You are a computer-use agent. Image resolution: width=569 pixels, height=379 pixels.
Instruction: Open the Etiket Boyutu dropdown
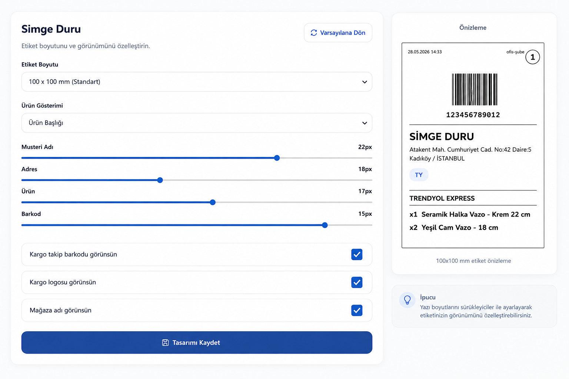197,82
